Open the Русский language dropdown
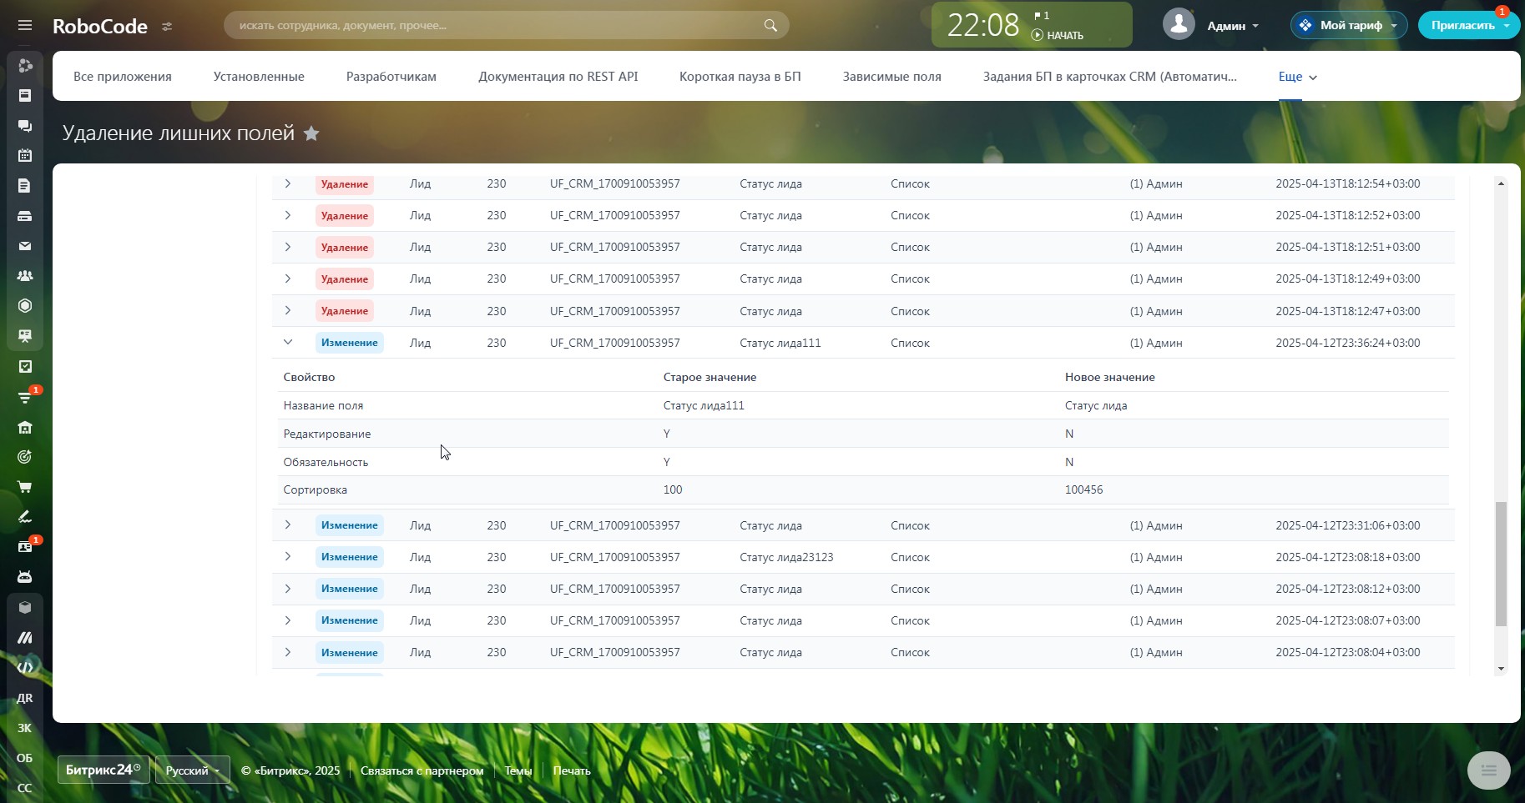 [x=192, y=770]
